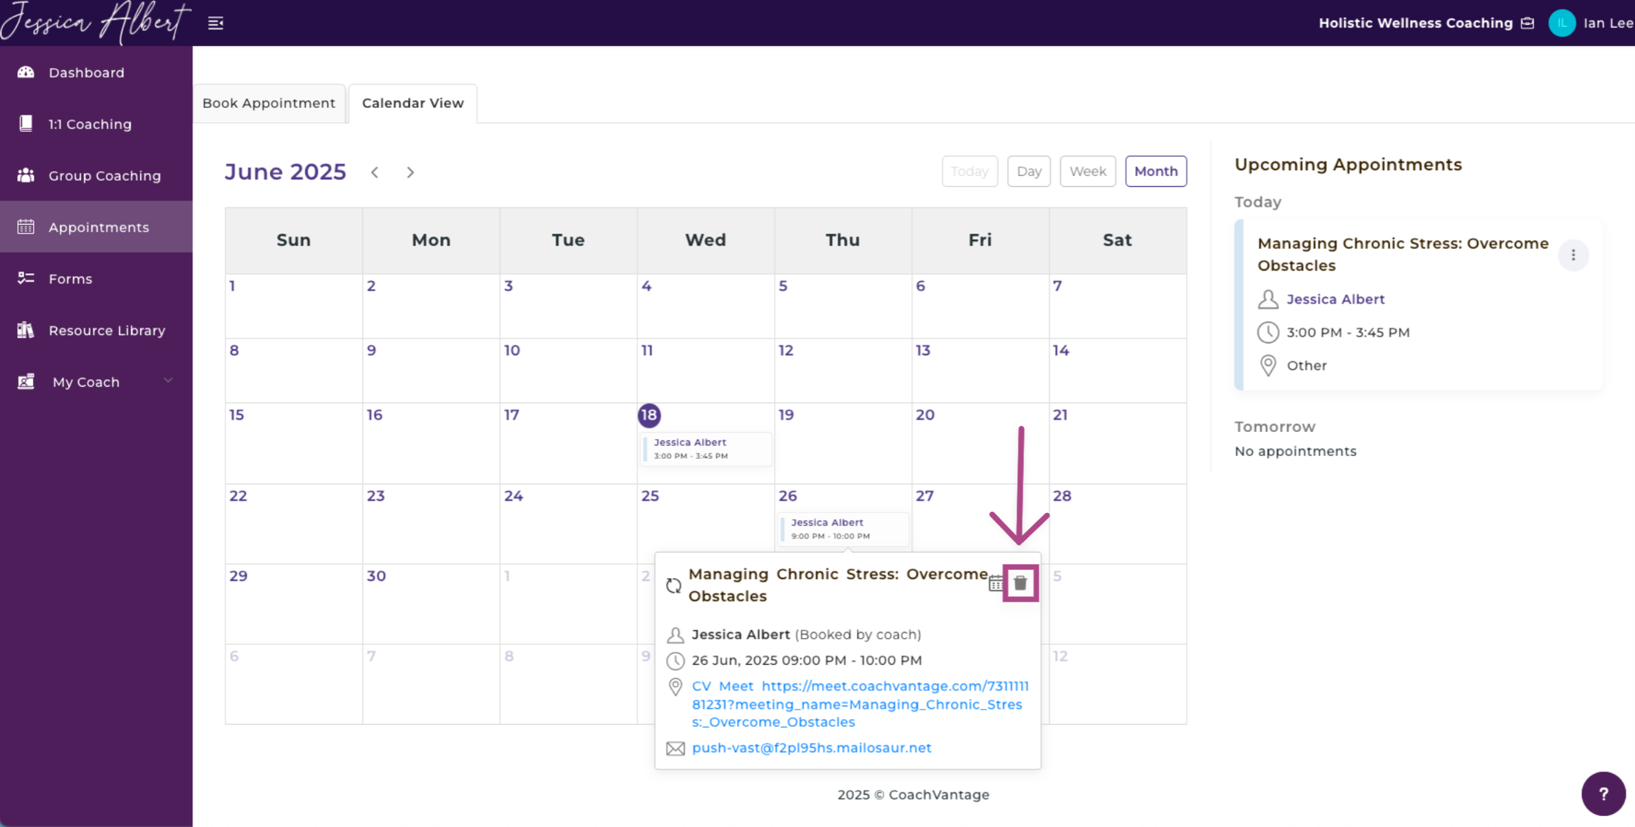
Task: Click the Ian Lee username
Action: (1608, 23)
